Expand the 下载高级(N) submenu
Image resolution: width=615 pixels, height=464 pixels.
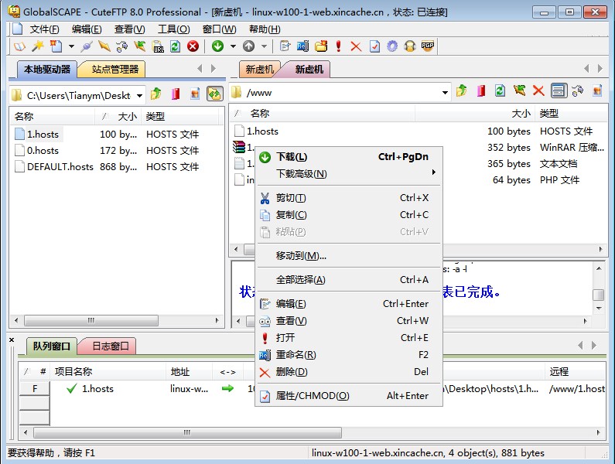pyautogui.click(x=349, y=173)
